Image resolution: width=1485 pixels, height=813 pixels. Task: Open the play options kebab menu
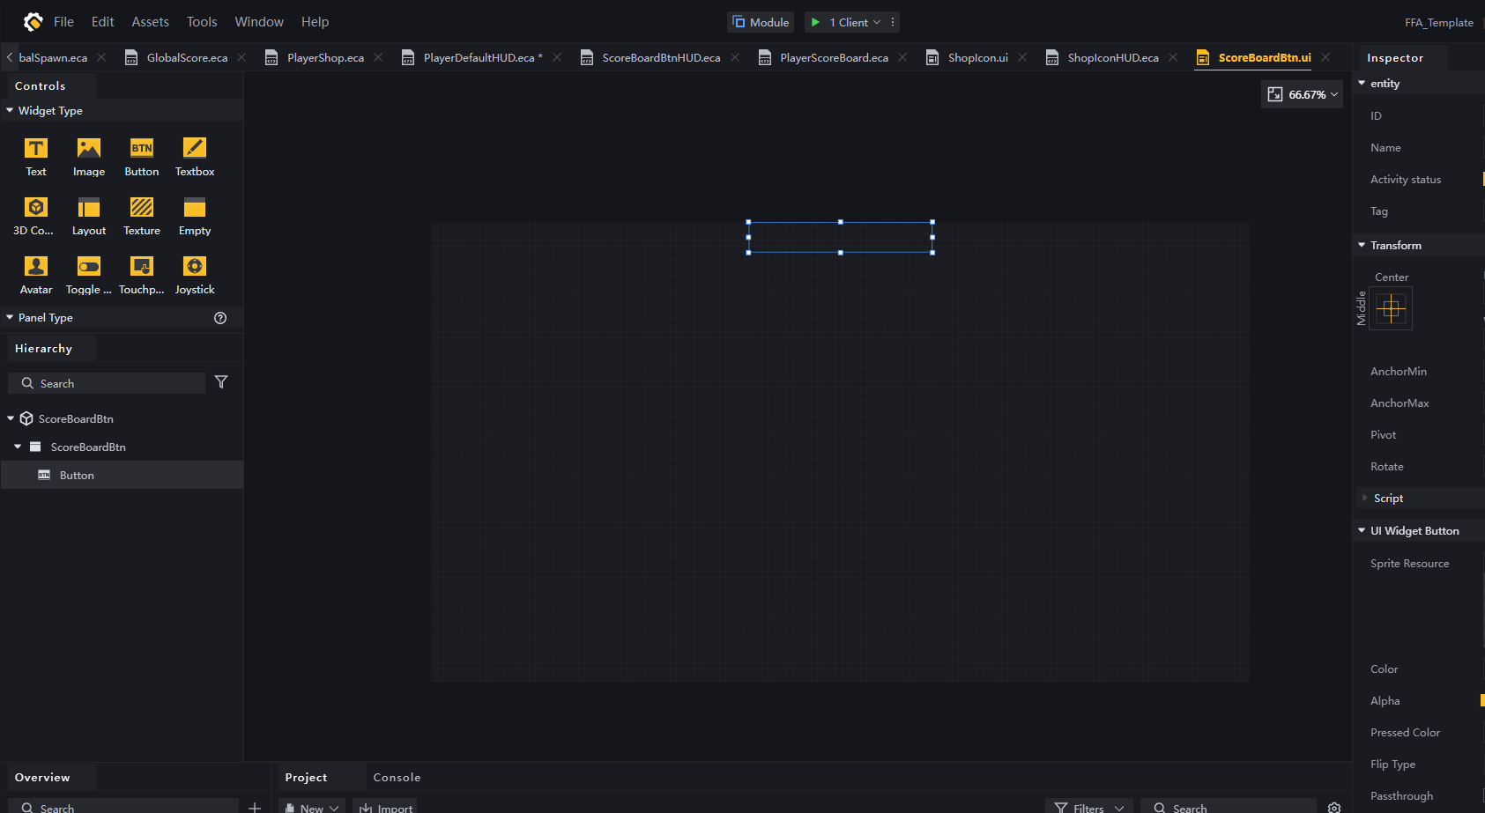(x=893, y=22)
